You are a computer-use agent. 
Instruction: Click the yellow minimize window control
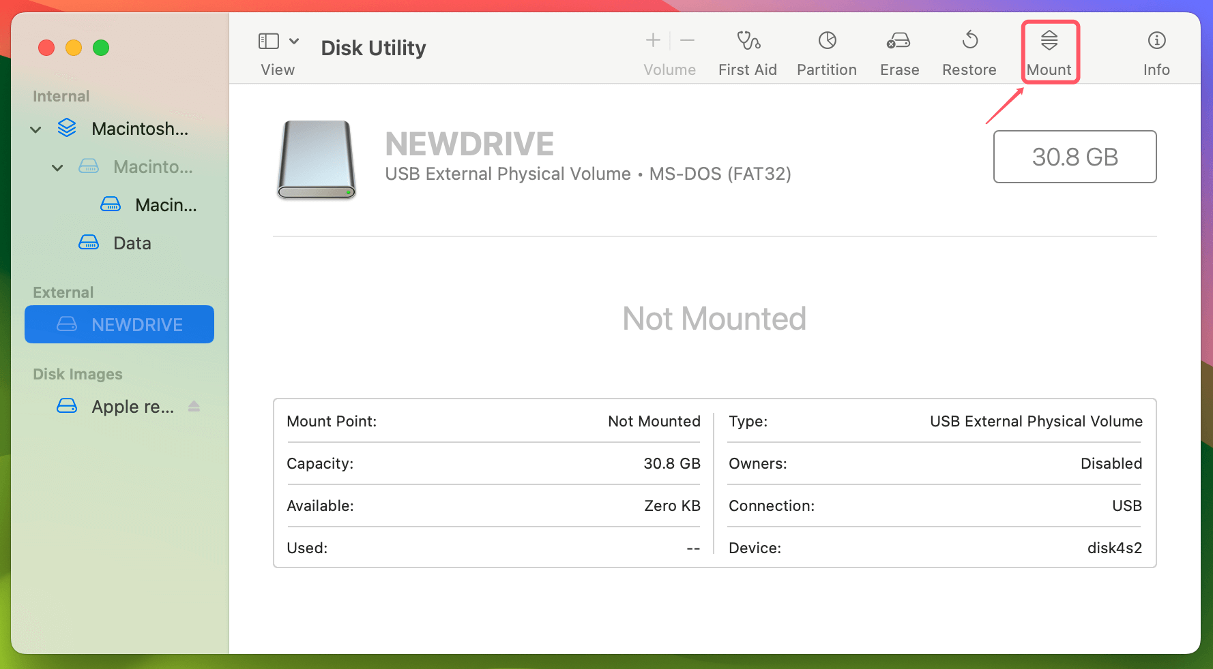pyautogui.click(x=74, y=48)
